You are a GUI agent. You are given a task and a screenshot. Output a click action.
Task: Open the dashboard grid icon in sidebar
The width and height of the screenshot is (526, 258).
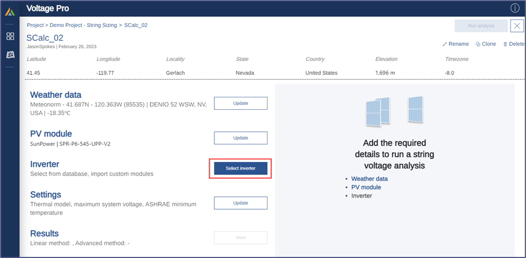click(10, 36)
